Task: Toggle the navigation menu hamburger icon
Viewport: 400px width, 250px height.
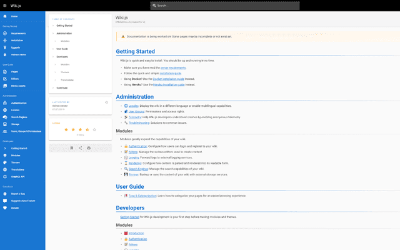Action: pos(4,6)
